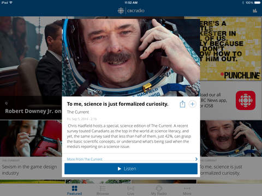Tap the share icon in the story card
Viewport: 262px width, 196px height.
(182, 104)
